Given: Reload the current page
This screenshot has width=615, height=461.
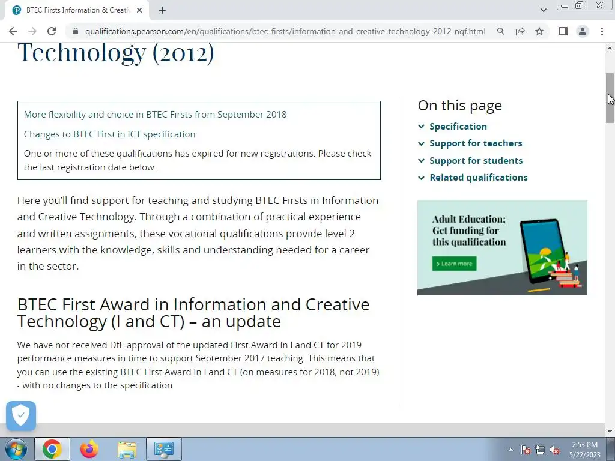Looking at the screenshot, I should click(x=52, y=31).
